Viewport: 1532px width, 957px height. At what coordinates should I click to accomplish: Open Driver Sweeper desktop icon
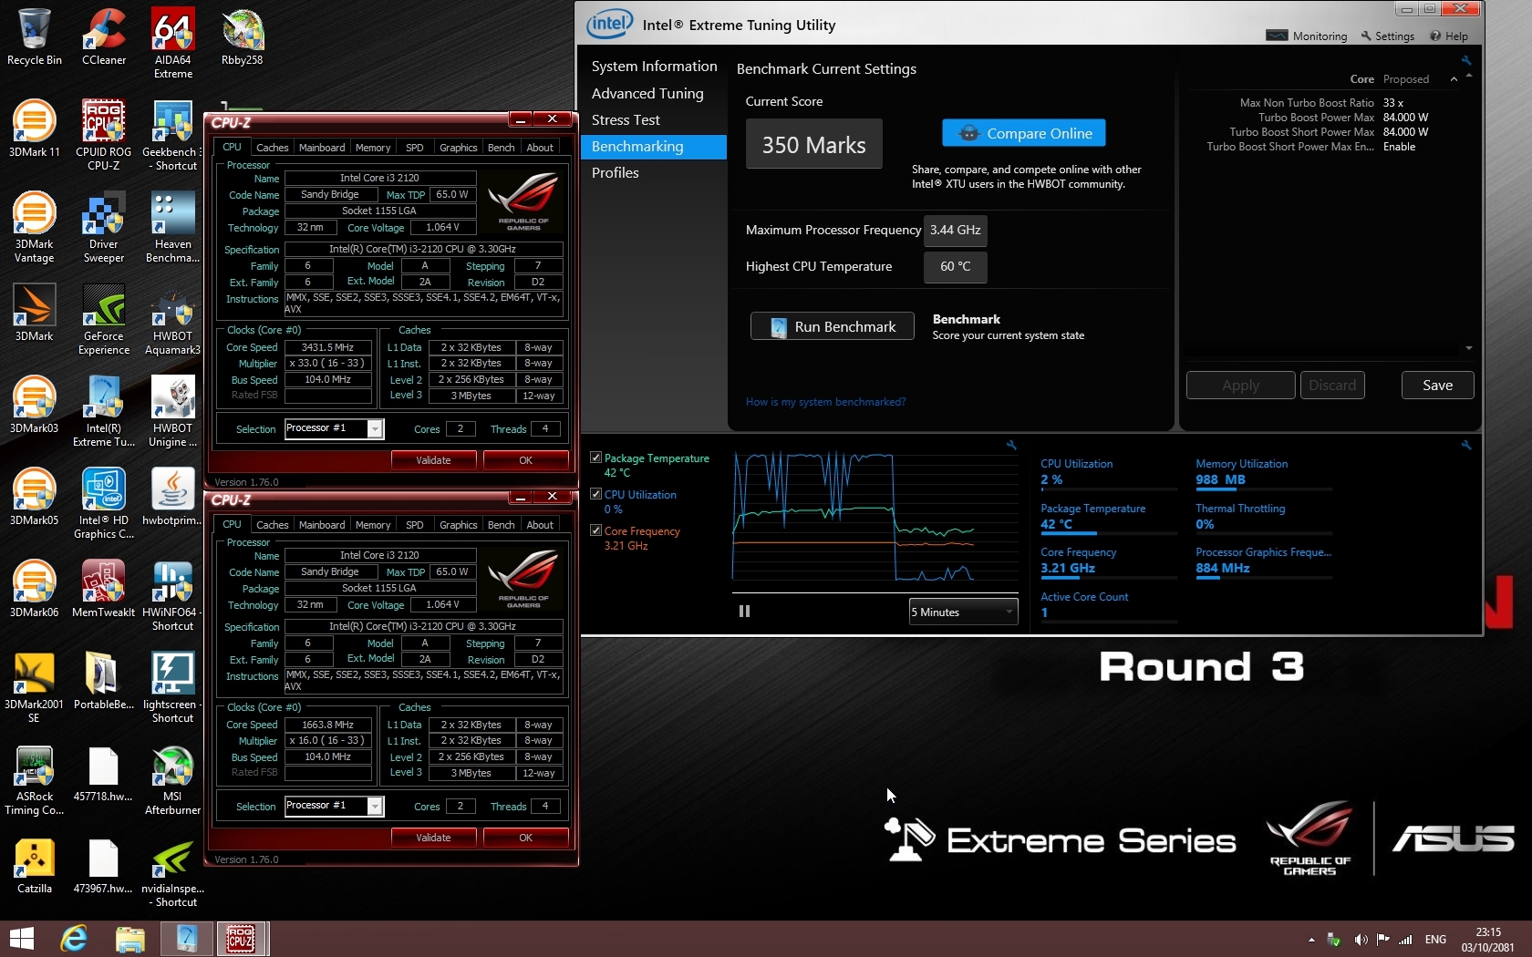coord(104,227)
